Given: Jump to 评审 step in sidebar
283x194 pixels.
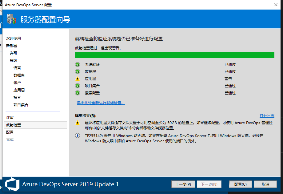Looking at the screenshot, I should (x=10, y=118).
